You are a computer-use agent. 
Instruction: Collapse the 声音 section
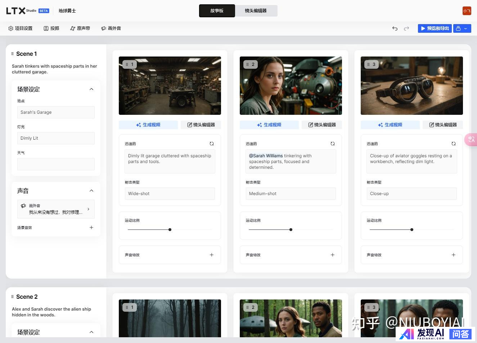coord(91,191)
